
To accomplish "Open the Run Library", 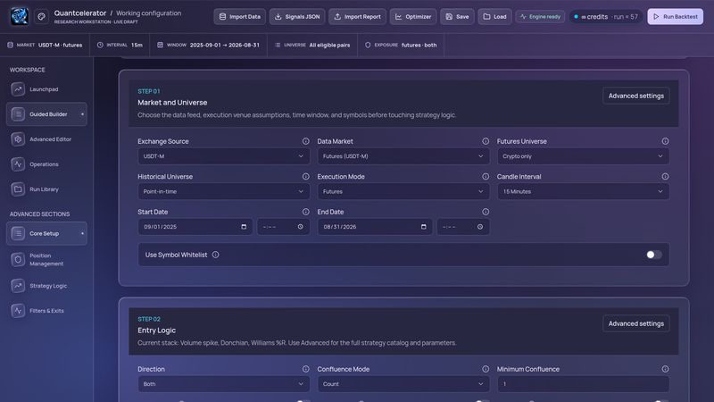I will pos(46,189).
